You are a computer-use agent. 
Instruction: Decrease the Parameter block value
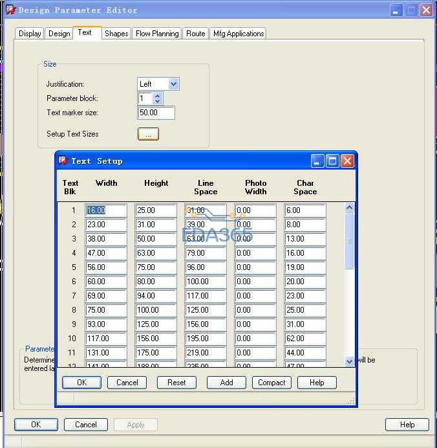pyautogui.click(x=158, y=102)
